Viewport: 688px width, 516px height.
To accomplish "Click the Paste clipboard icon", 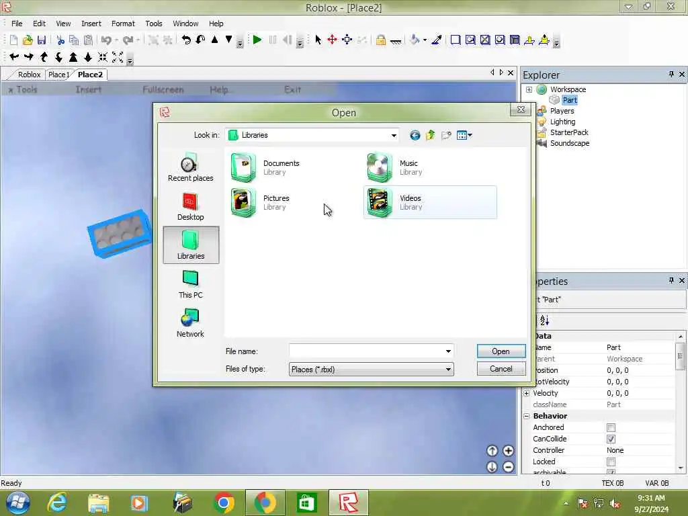I will click(x=88, y=40).
